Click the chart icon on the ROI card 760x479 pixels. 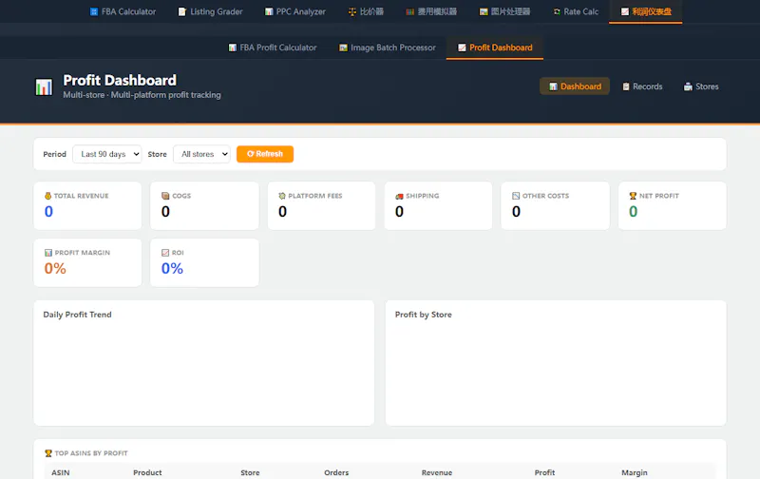(x=165, y=253)
